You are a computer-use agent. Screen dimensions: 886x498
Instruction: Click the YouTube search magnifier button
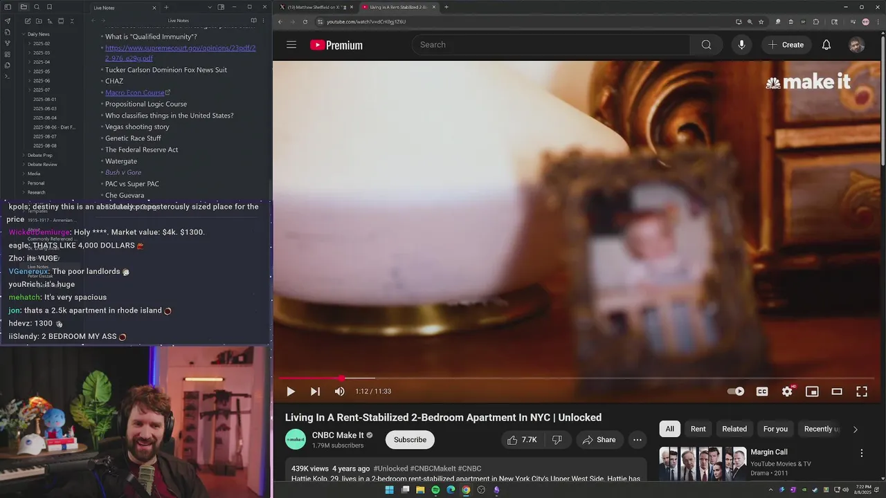(706, 45)
